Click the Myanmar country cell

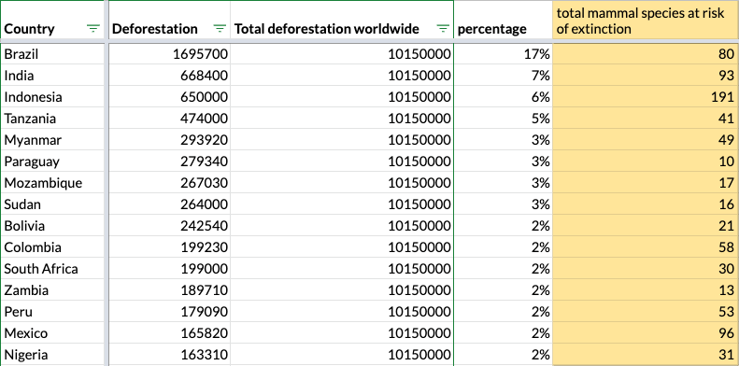(x=51, y=139)
